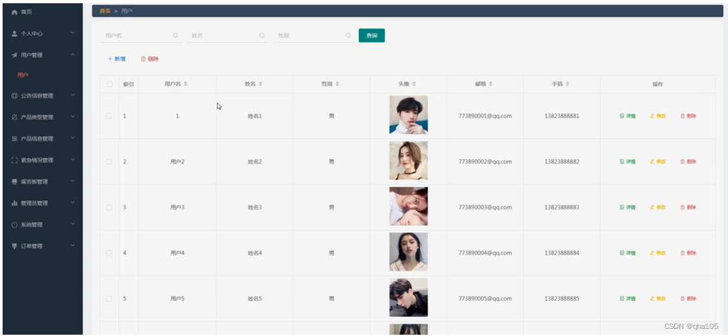Click the 个人中心 person icon
Image resolution: width=728 pixels, height=336 pixels.
pos(14,34)
